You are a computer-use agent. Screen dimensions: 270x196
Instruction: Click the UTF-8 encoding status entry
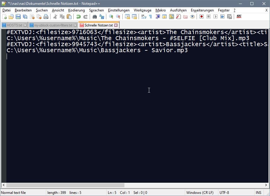224,193
